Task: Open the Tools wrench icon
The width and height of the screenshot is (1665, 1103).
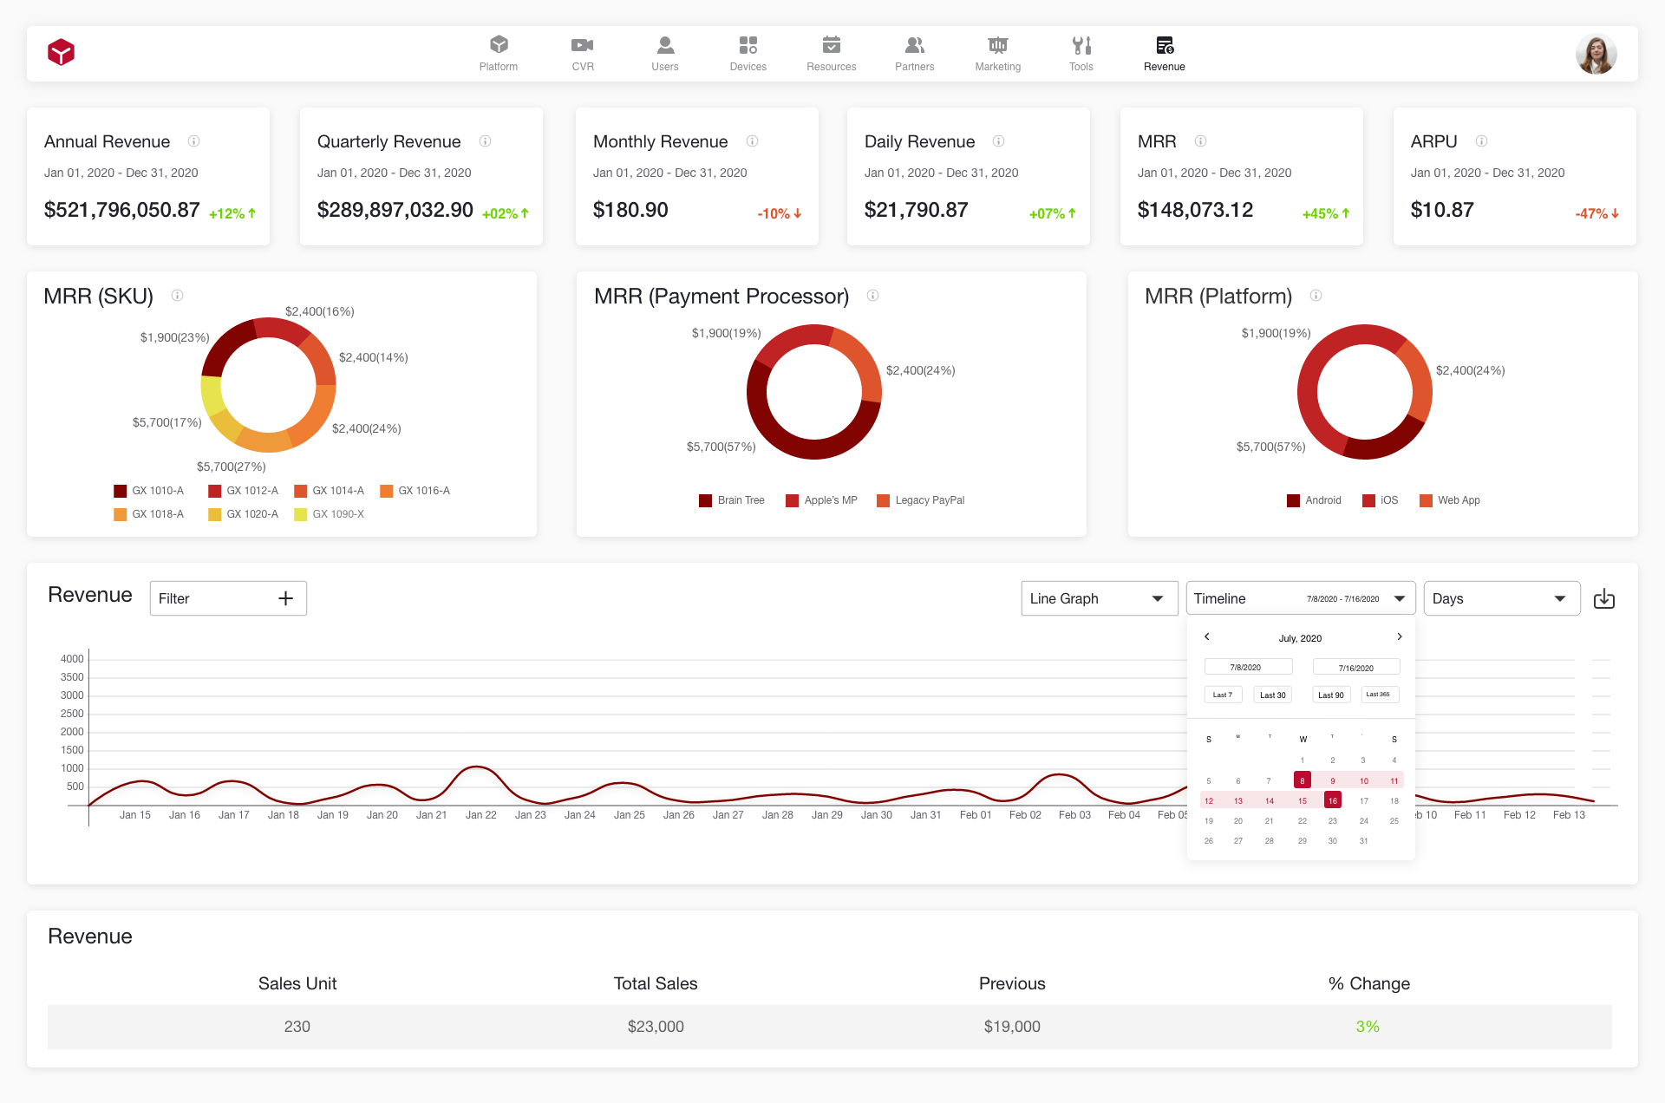Action: coord(1081,45)
